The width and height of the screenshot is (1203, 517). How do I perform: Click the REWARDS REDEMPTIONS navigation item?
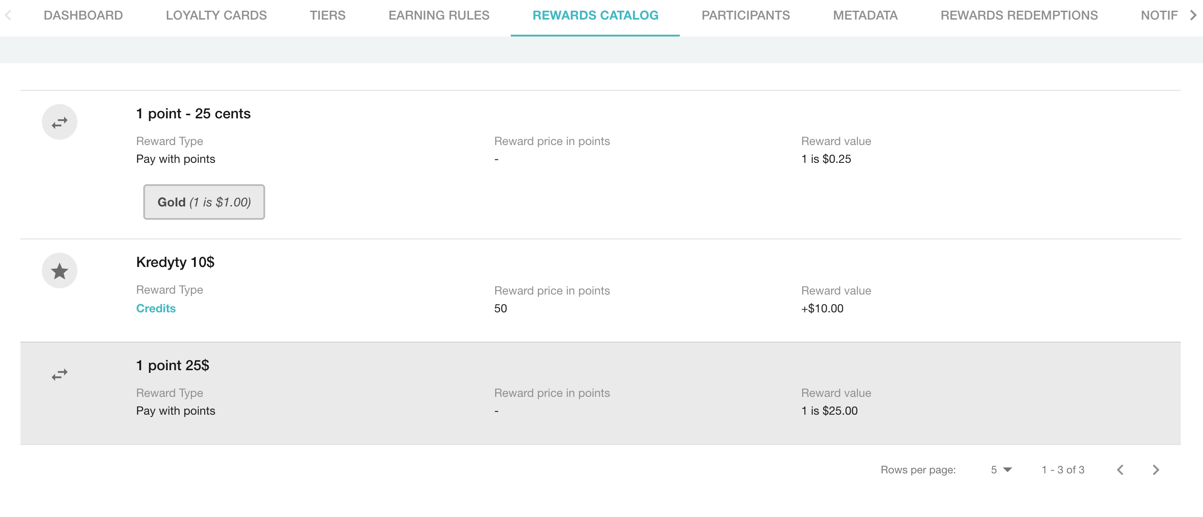[1019, 15]
